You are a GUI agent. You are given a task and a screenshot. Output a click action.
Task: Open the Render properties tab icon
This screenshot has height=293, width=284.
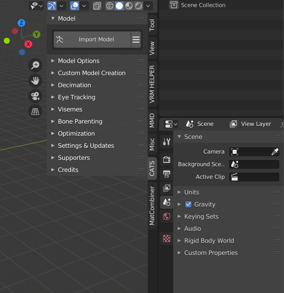click(x=167, y=160)
